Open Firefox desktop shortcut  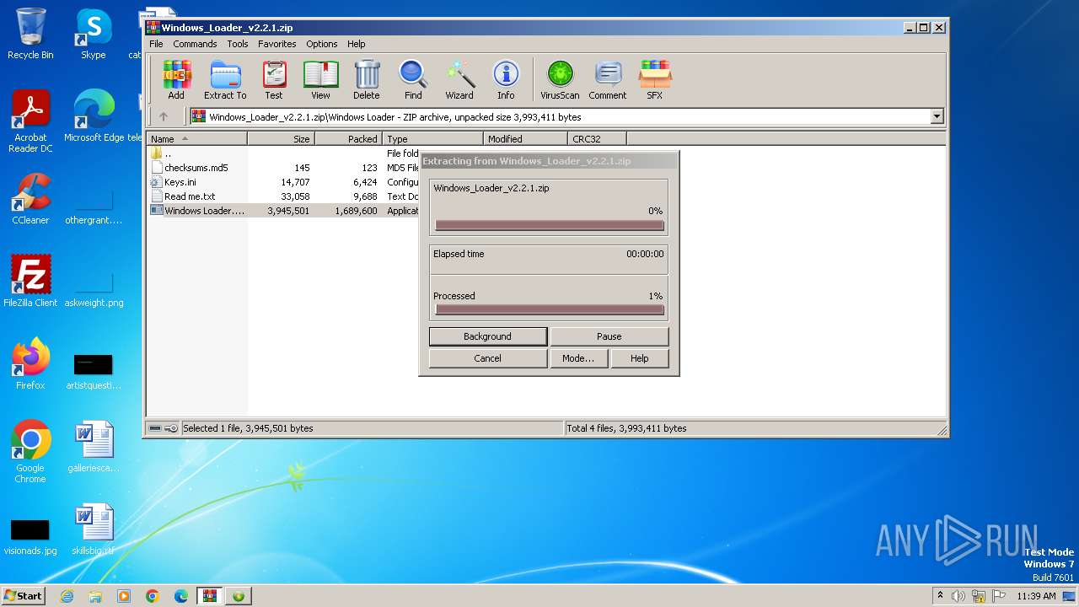[30, 364]
